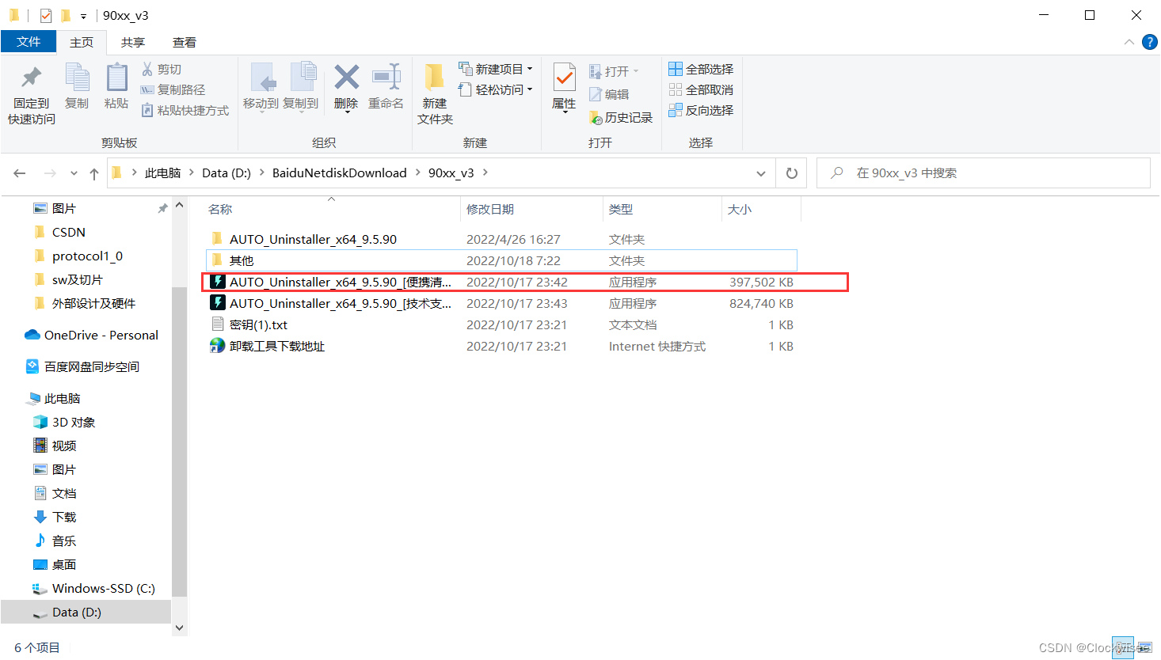Open file History
Viewport: 1161px width, 660px height.
coord(621,118)
